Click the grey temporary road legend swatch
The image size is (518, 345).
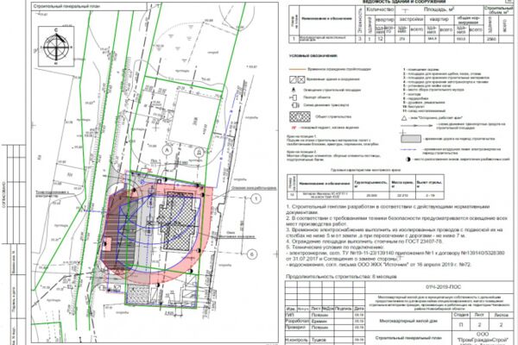(411, 139)
